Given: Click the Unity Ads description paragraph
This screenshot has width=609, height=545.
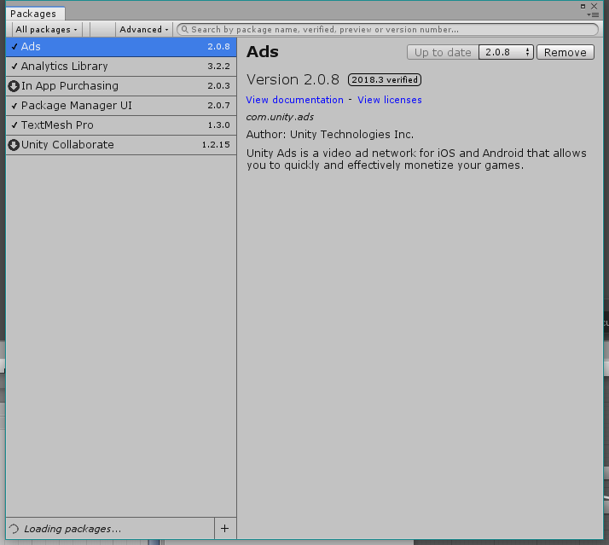Looking at the screenshot, I should coord(416,159).
